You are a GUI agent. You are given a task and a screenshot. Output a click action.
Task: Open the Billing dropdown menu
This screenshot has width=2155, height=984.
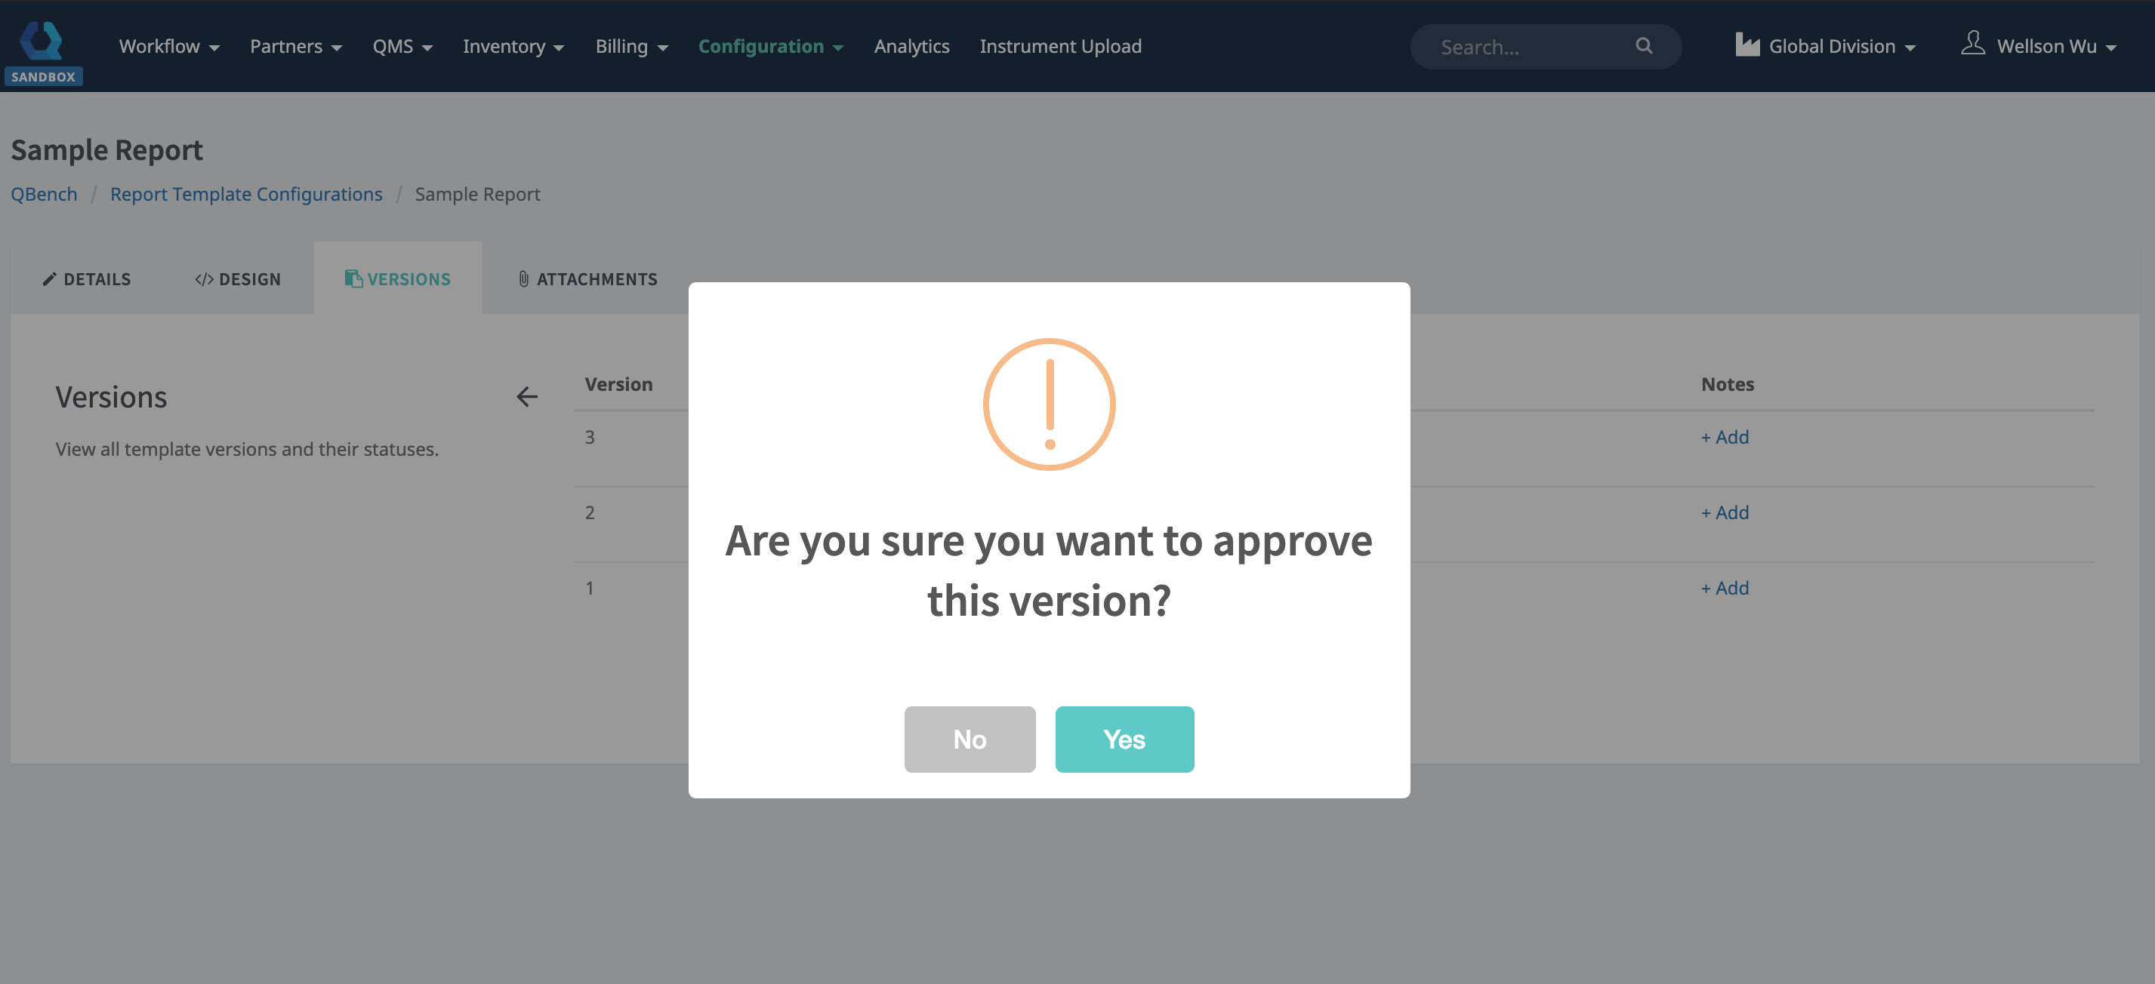630,47
